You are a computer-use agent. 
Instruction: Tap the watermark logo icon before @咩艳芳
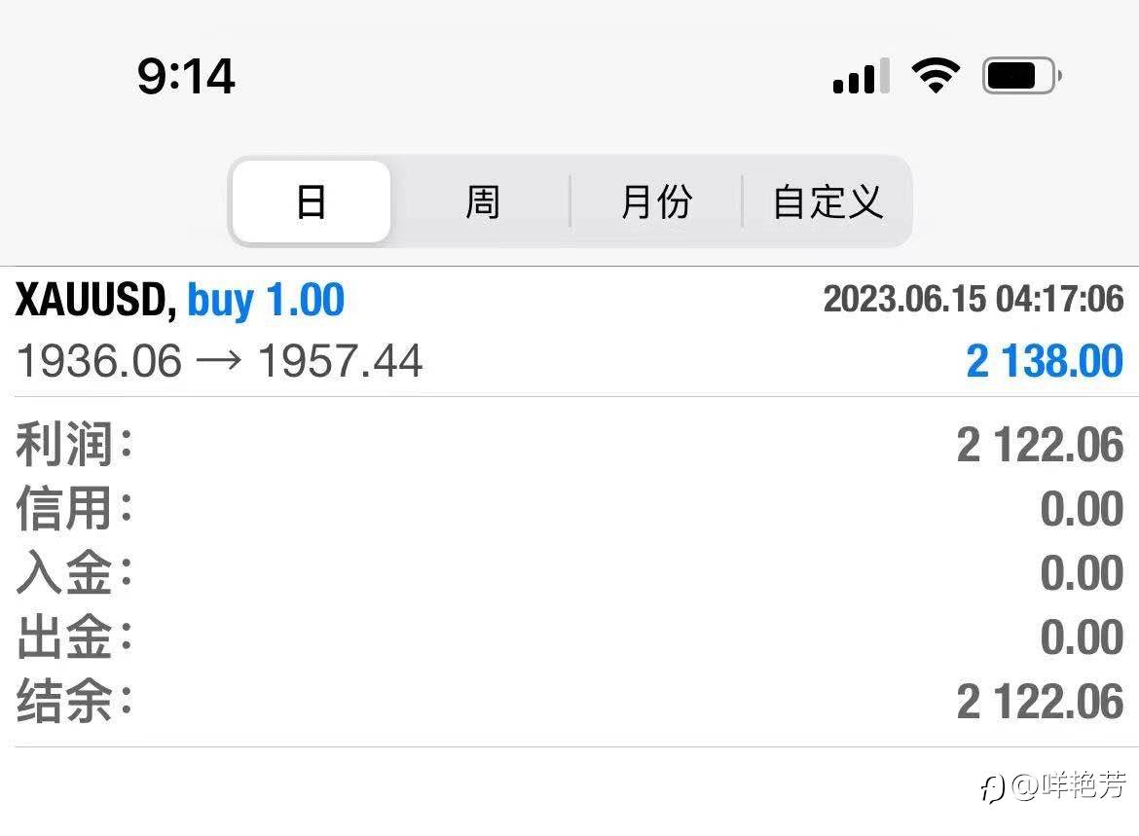pos(992,787)
